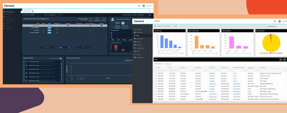This screenshot has width=287, height=113.
Task: Click the notification bell in the Risk Score window
Action: (x=139, y=6)
